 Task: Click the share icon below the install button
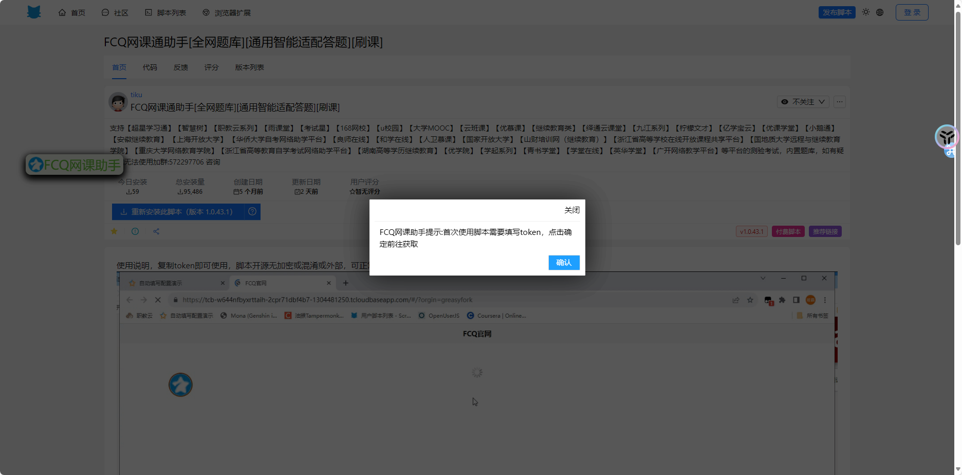[x=156, y=231]
